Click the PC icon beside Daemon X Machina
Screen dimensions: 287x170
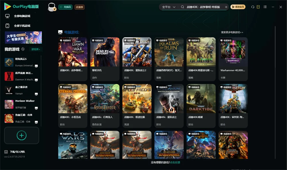click(x=36, y=80)
